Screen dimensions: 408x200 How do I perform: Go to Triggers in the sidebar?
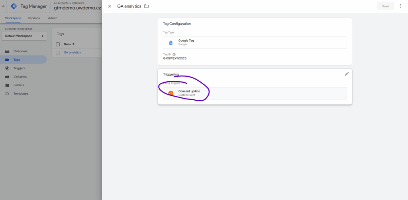(19, 68)
